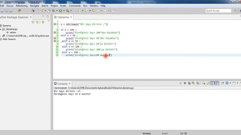
Task: Close the Console view tab
Action: click(70, 84)
